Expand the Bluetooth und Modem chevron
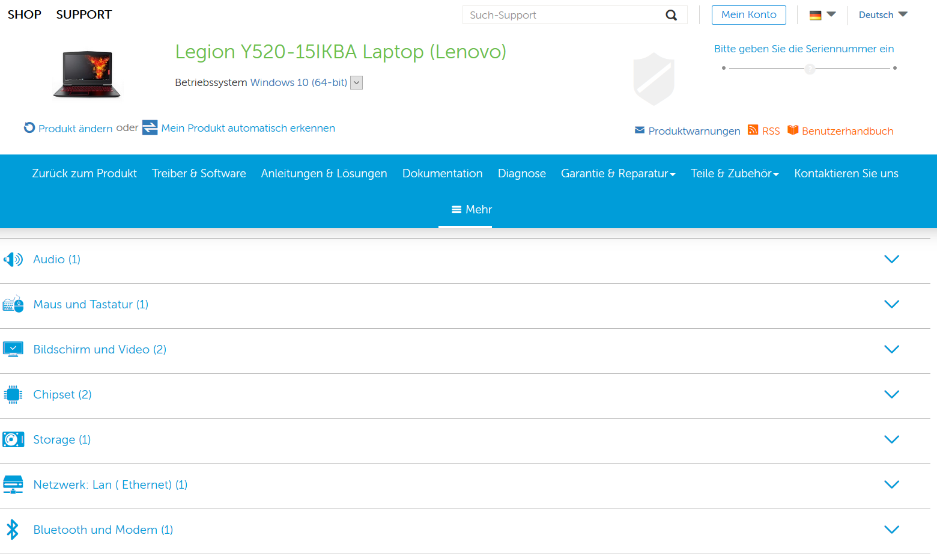 tap(891, 530)
